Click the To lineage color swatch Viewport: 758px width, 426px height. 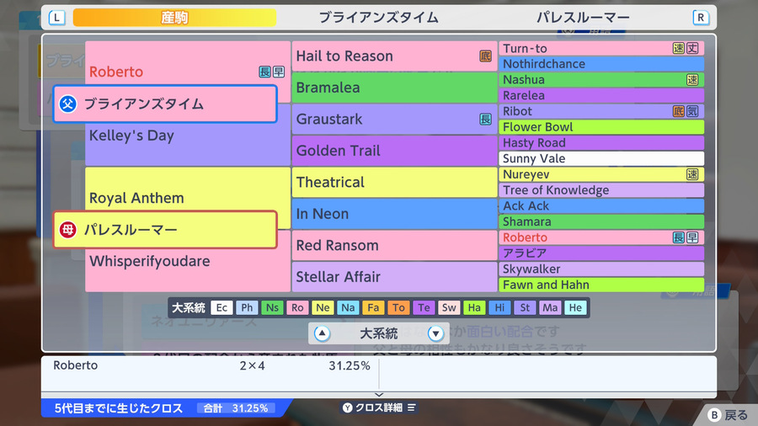tap(398, 307)
